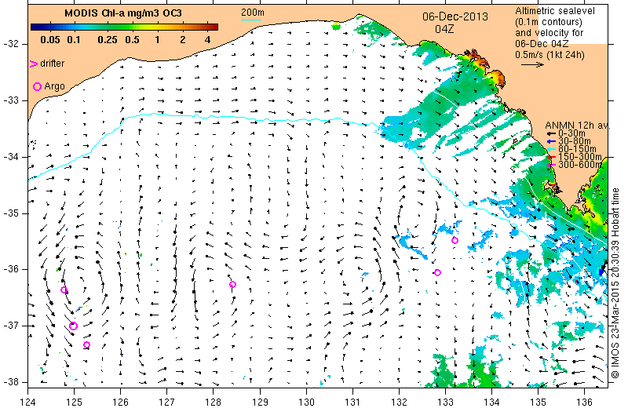Click the magenta drifter symbol in the legend
628x408 pixels.
coord(34,64)
